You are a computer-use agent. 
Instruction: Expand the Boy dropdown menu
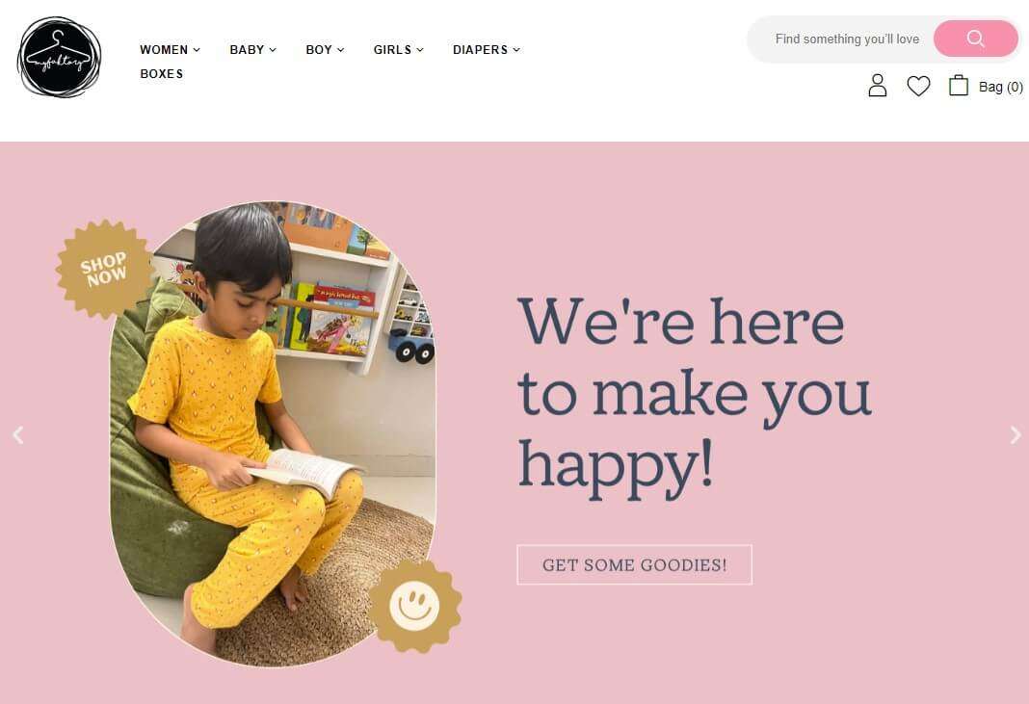click(x=325, y=50)
